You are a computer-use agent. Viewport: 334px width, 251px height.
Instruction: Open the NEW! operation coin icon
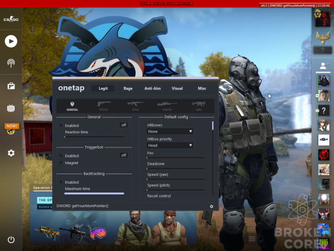(11, 129)
